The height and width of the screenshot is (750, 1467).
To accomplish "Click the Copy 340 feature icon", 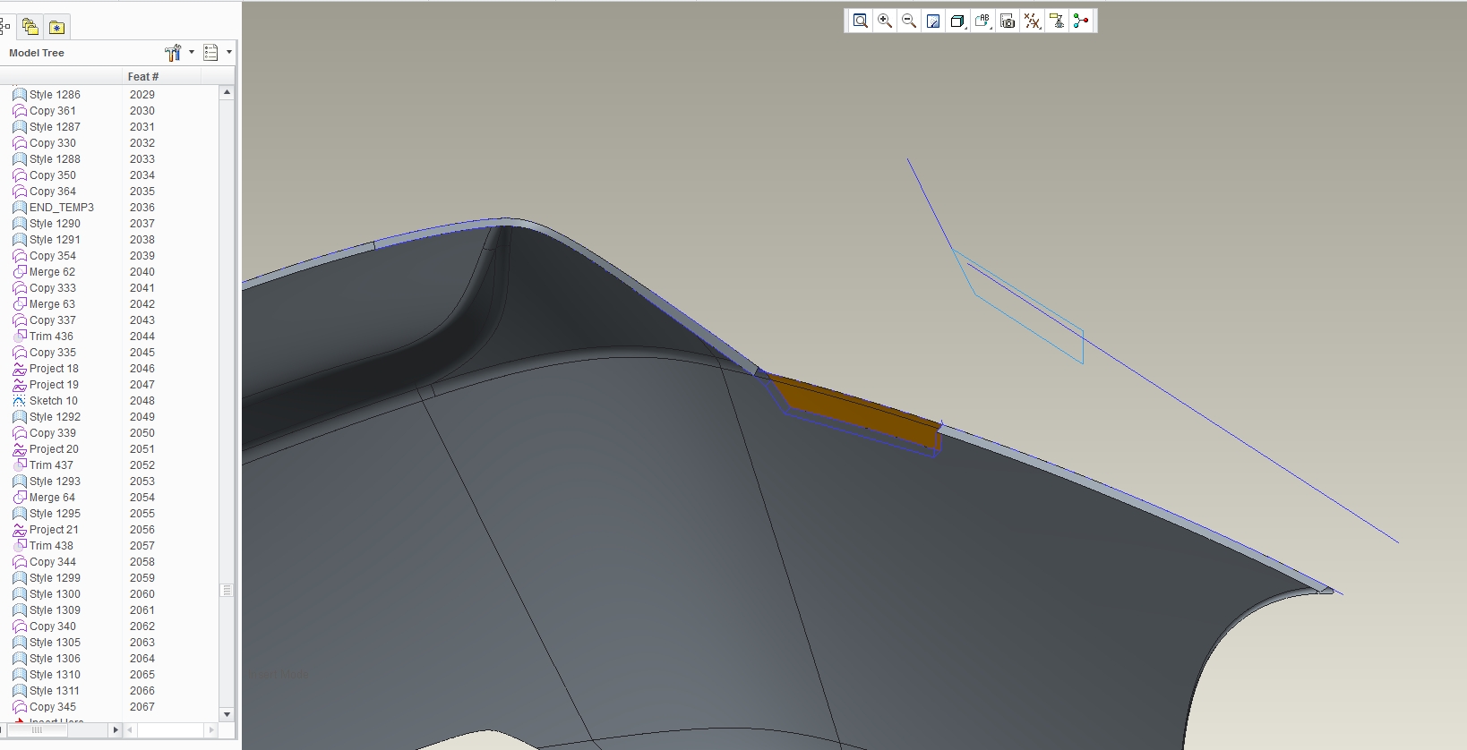I will [x=19, y=626].
